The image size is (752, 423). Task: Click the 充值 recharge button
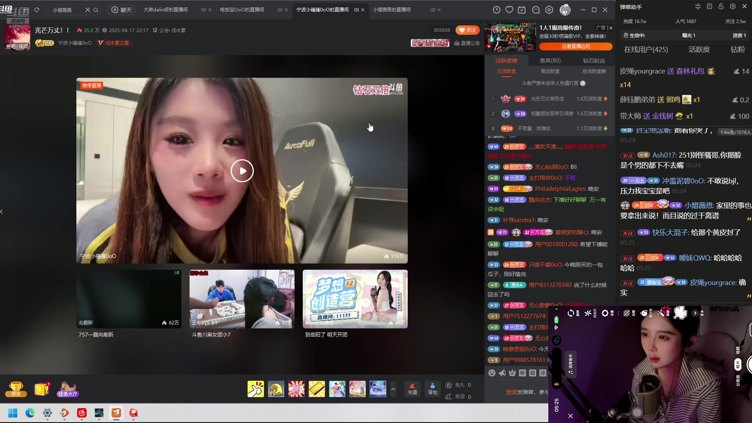tap(412, 389)
